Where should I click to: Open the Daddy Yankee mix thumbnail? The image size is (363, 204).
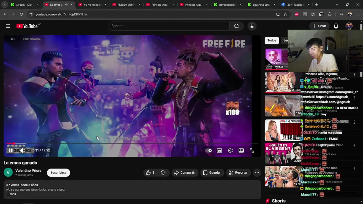[x=276, y=59]
